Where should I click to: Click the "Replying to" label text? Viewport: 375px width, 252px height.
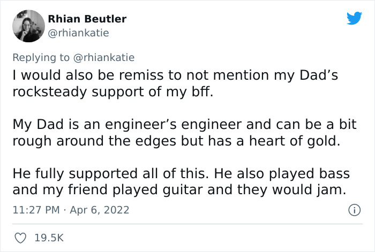pyautogui.click(x=40, y=57)
